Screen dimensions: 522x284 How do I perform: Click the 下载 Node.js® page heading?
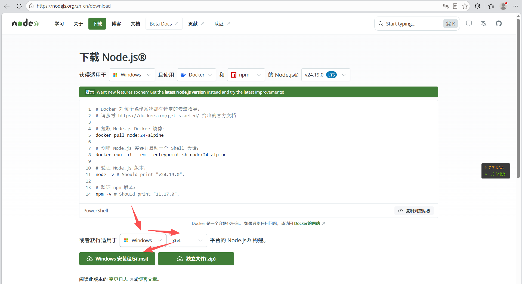(x=113, y=57)
